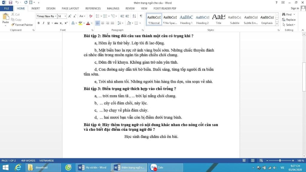Open the line spacing options
This screenshot has width=306, height=172.
pos(120,23)
